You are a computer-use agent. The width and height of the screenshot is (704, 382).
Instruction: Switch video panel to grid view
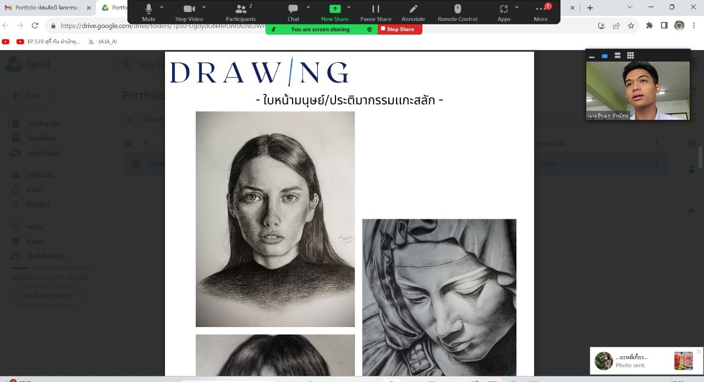tap(630, 56)
